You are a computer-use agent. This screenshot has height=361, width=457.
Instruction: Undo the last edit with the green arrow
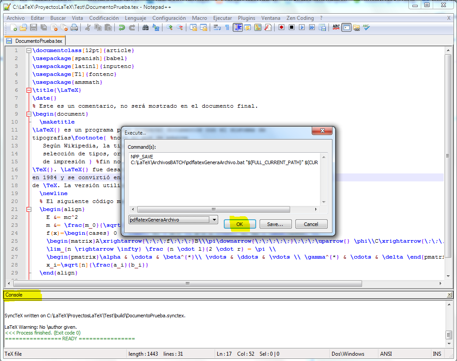coord(122,28)
